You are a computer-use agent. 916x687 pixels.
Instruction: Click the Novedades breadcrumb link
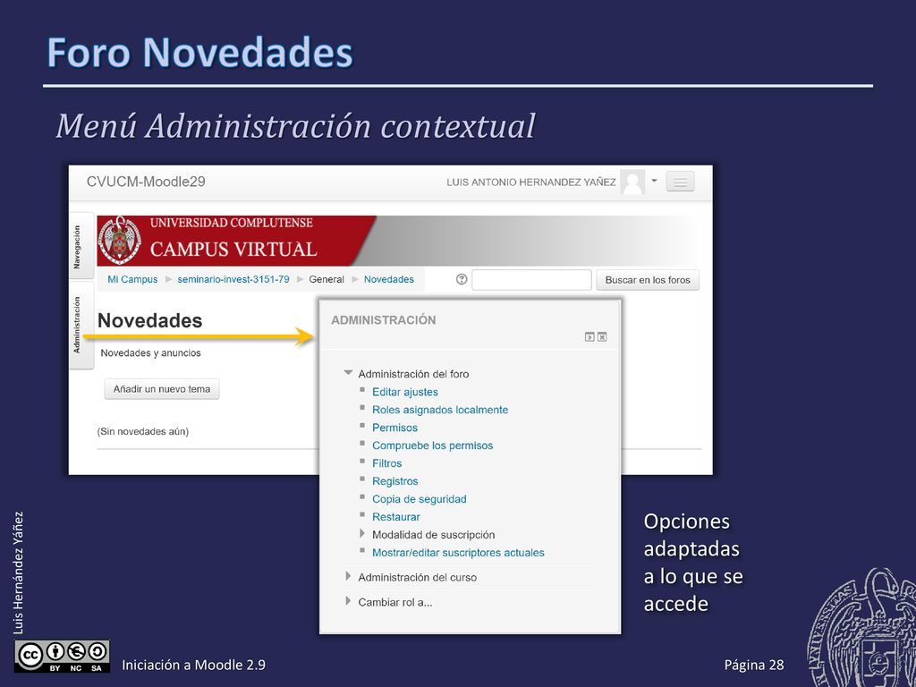click(x=388, y=279)
